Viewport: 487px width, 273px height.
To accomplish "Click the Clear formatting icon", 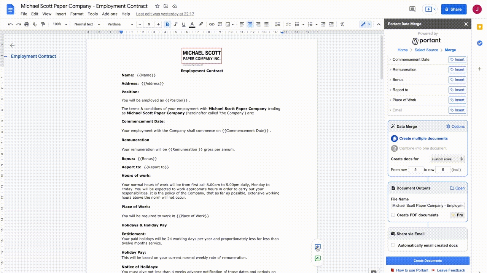I will [342, 24].
